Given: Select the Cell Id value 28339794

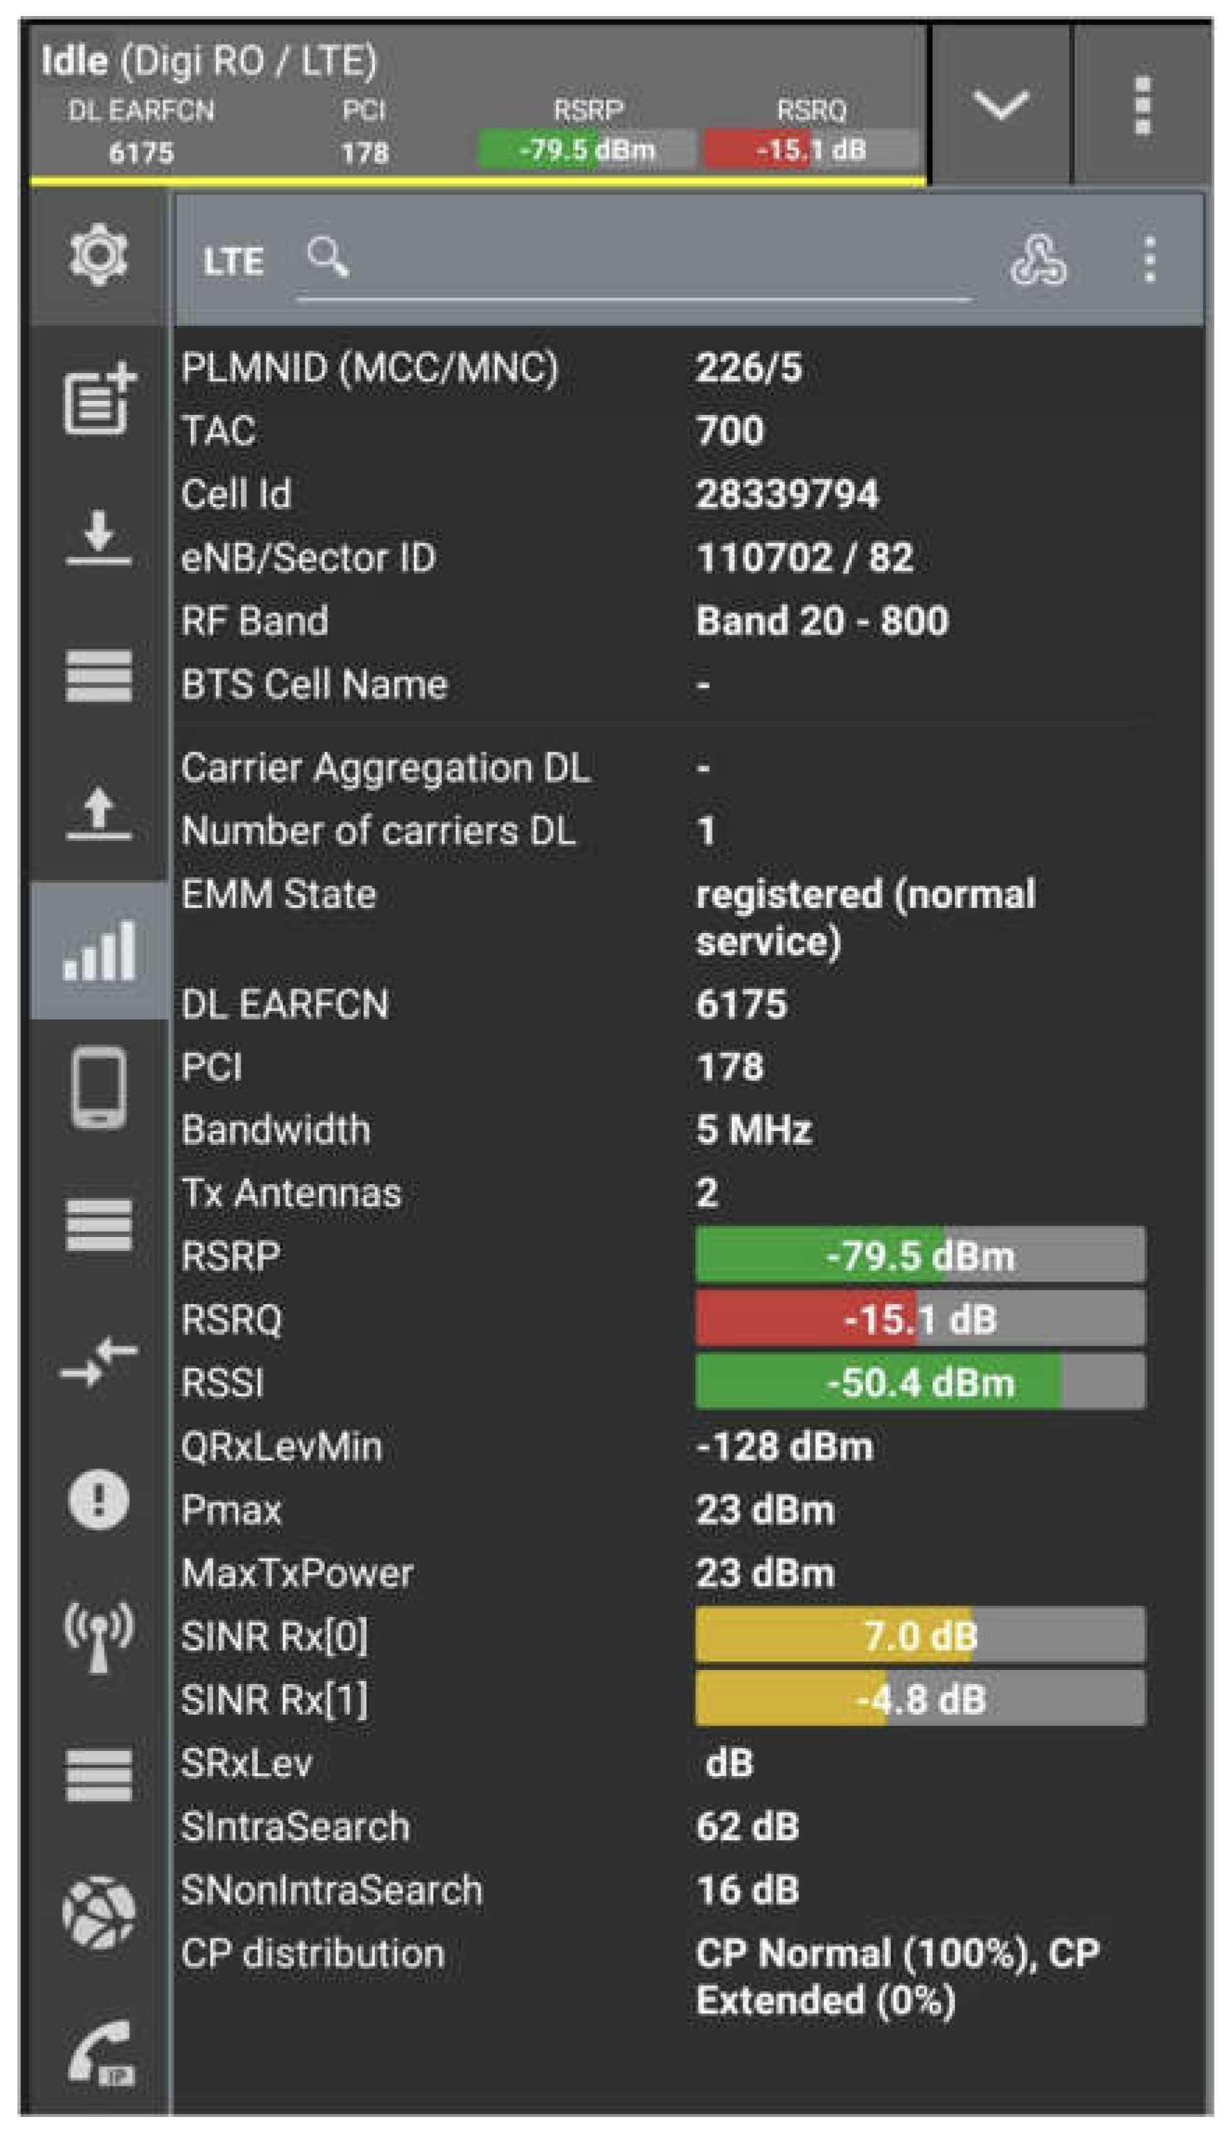Looking at the screenshot, I should (x=787, y=494).
